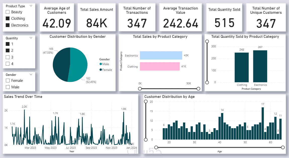Tick quantity 3 checkbox
This screenshot has height=158, width=289.
click(8, 57)
